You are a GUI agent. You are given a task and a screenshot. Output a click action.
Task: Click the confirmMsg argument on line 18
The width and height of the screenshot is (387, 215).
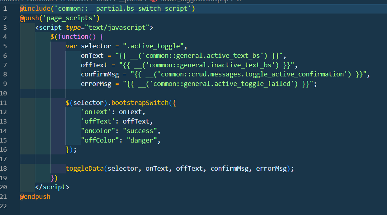[229, 168]
